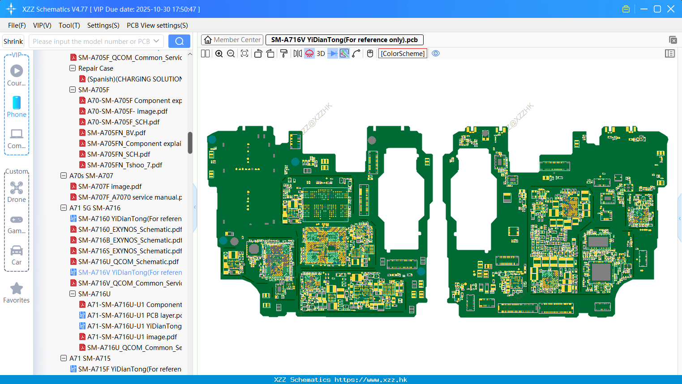682x384 pixels.
Task: Select the Computer category in the sidebar
Action: [17, 138]
